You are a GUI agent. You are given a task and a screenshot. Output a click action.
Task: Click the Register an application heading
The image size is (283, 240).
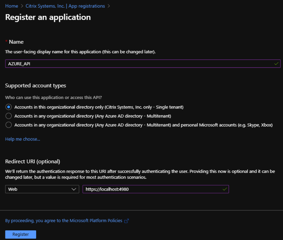[x=48, y=17]
